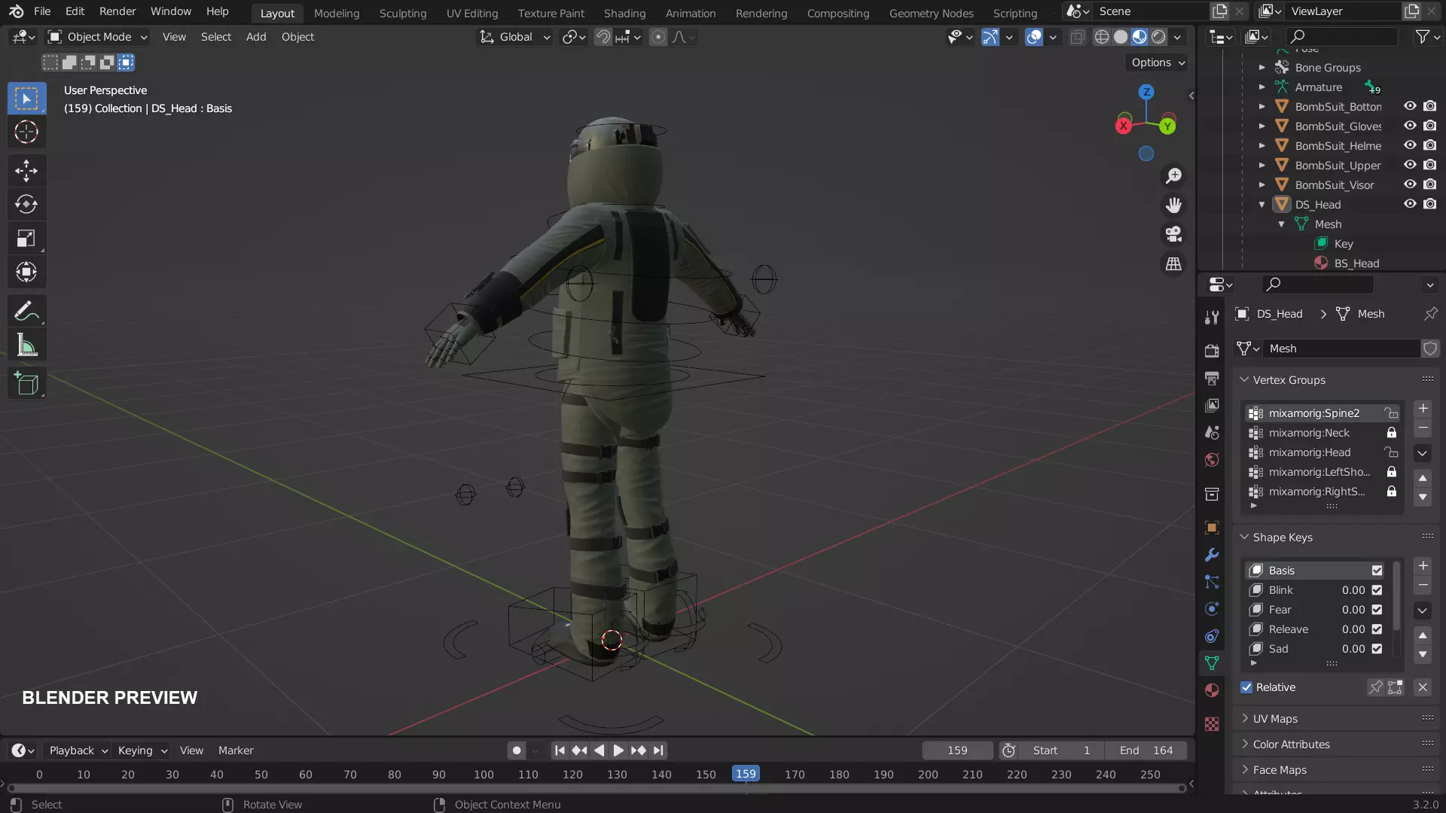The image size is (1446, 813).
Task: Open the Keying popover in timeline
Action: click(x=142, y=751)
